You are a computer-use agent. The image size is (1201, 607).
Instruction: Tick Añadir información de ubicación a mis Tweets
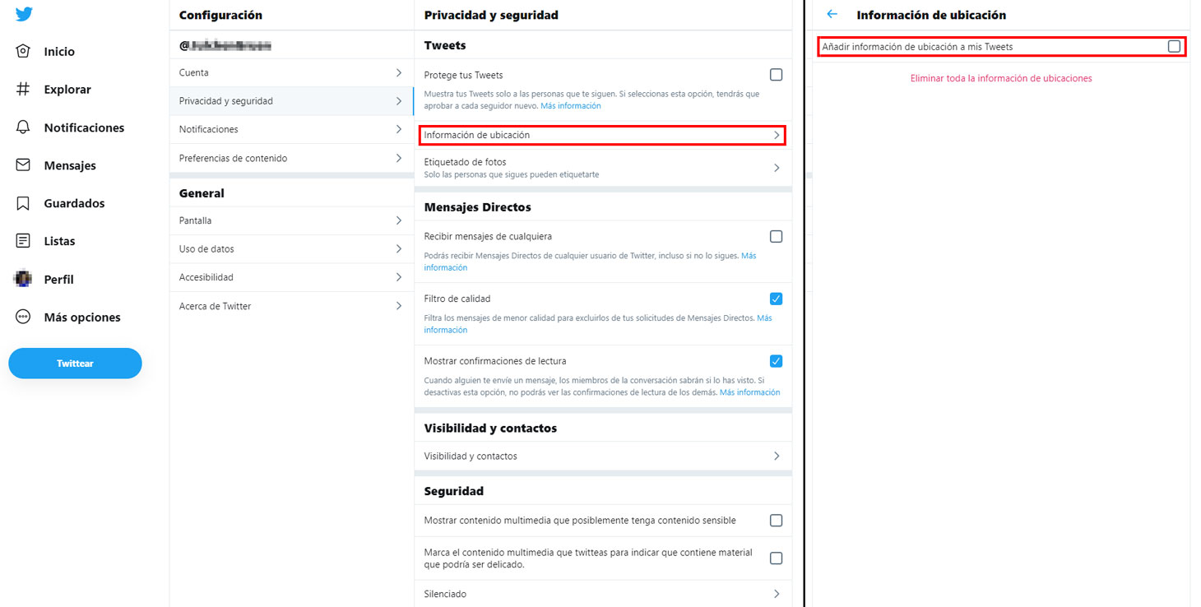point(1174,47)
